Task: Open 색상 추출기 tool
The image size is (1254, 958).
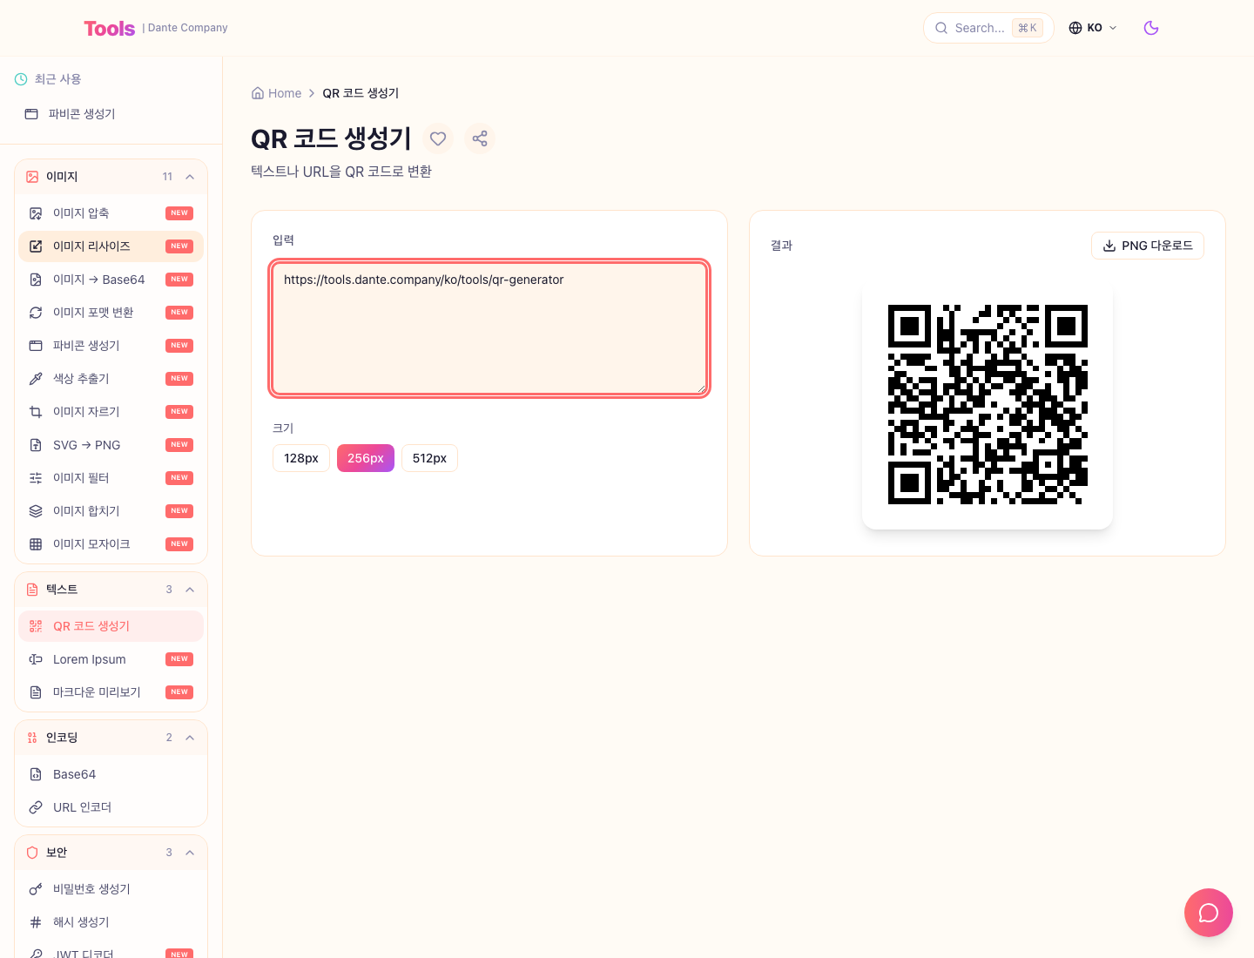Action: pyautogui.click(x=111, y=379)
